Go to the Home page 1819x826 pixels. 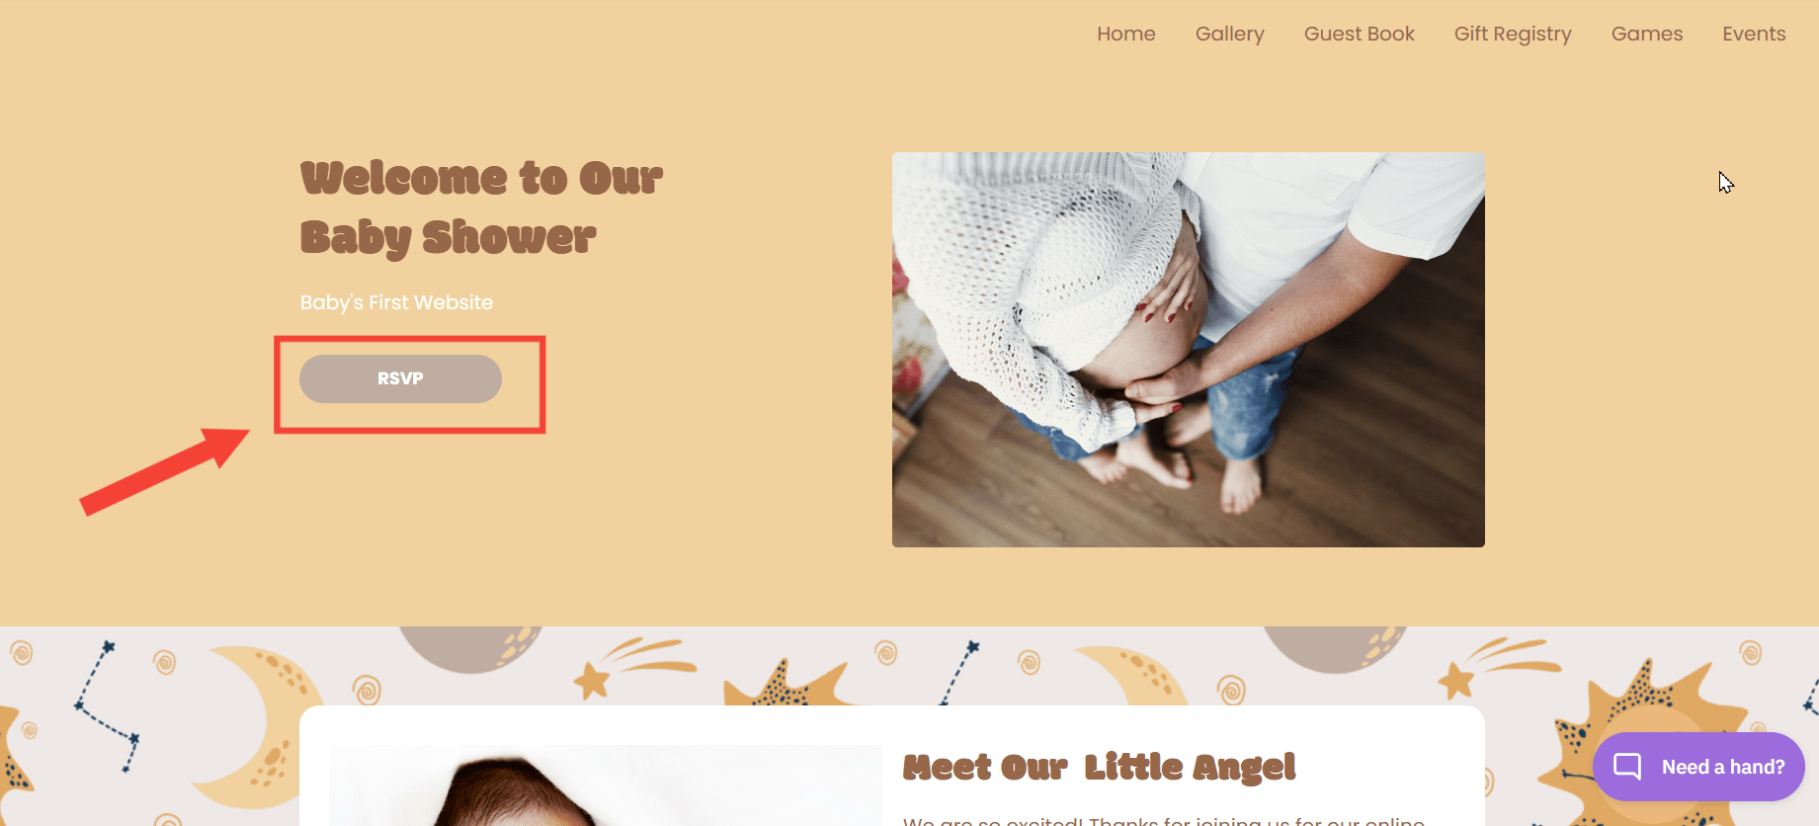(x=1125, y=34)
